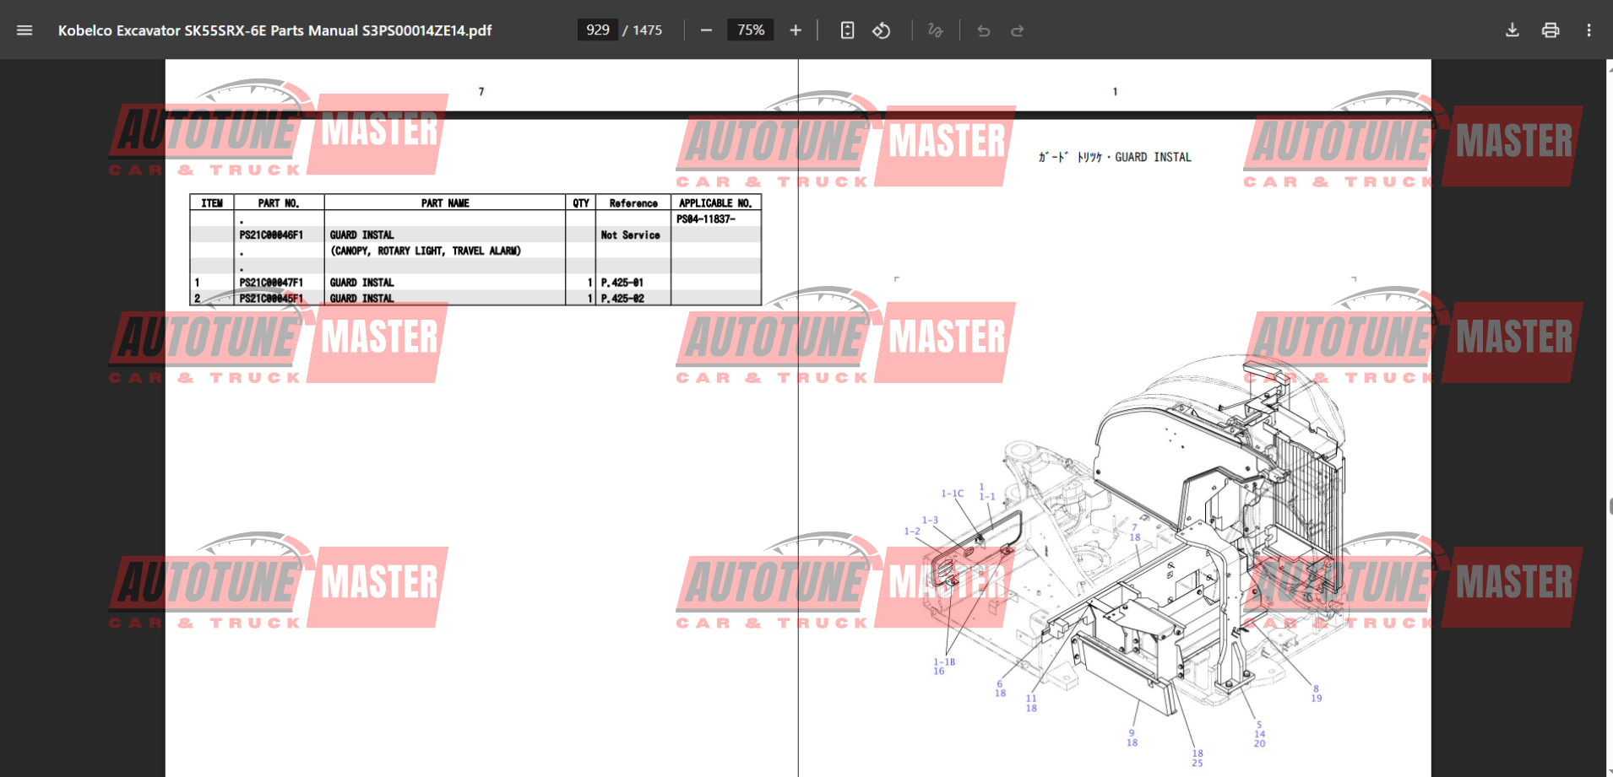Click the redo arrow in toolbar

point(1017,30)
